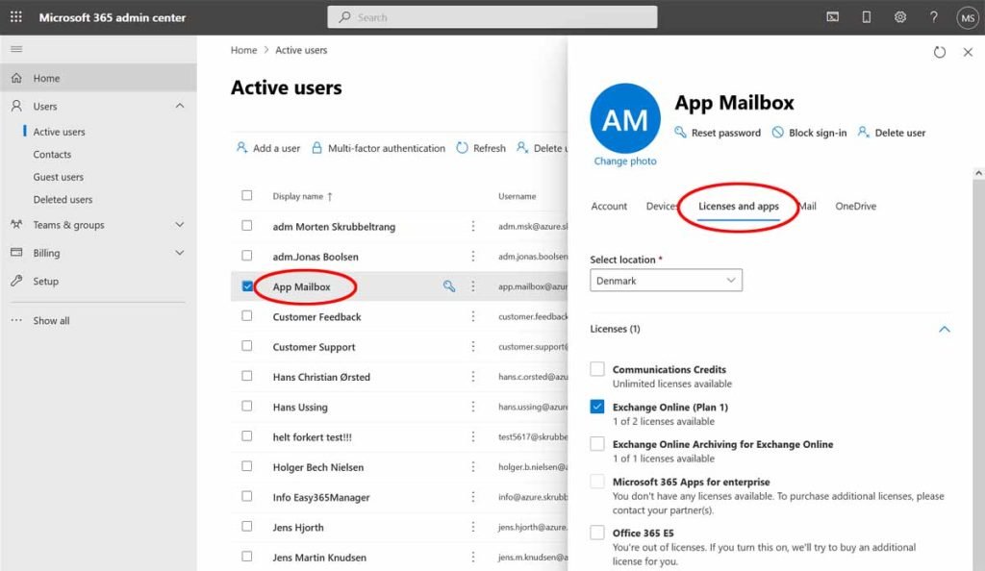Viewport: 985px width, 571px height.
Task: Enable the Office 365 E5 license checkbox
Action: tap(597, 534)
